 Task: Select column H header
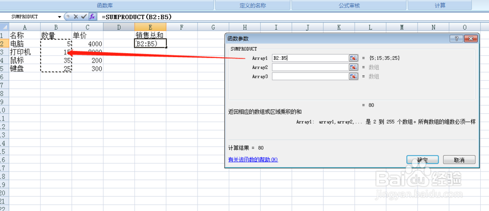(x=244, y=27)
